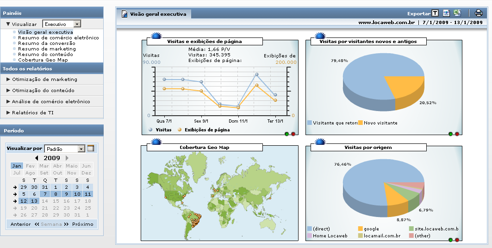This screenshot has height=248, width=492.
Task: Export report to Excel icon
Action: point(457,13)
